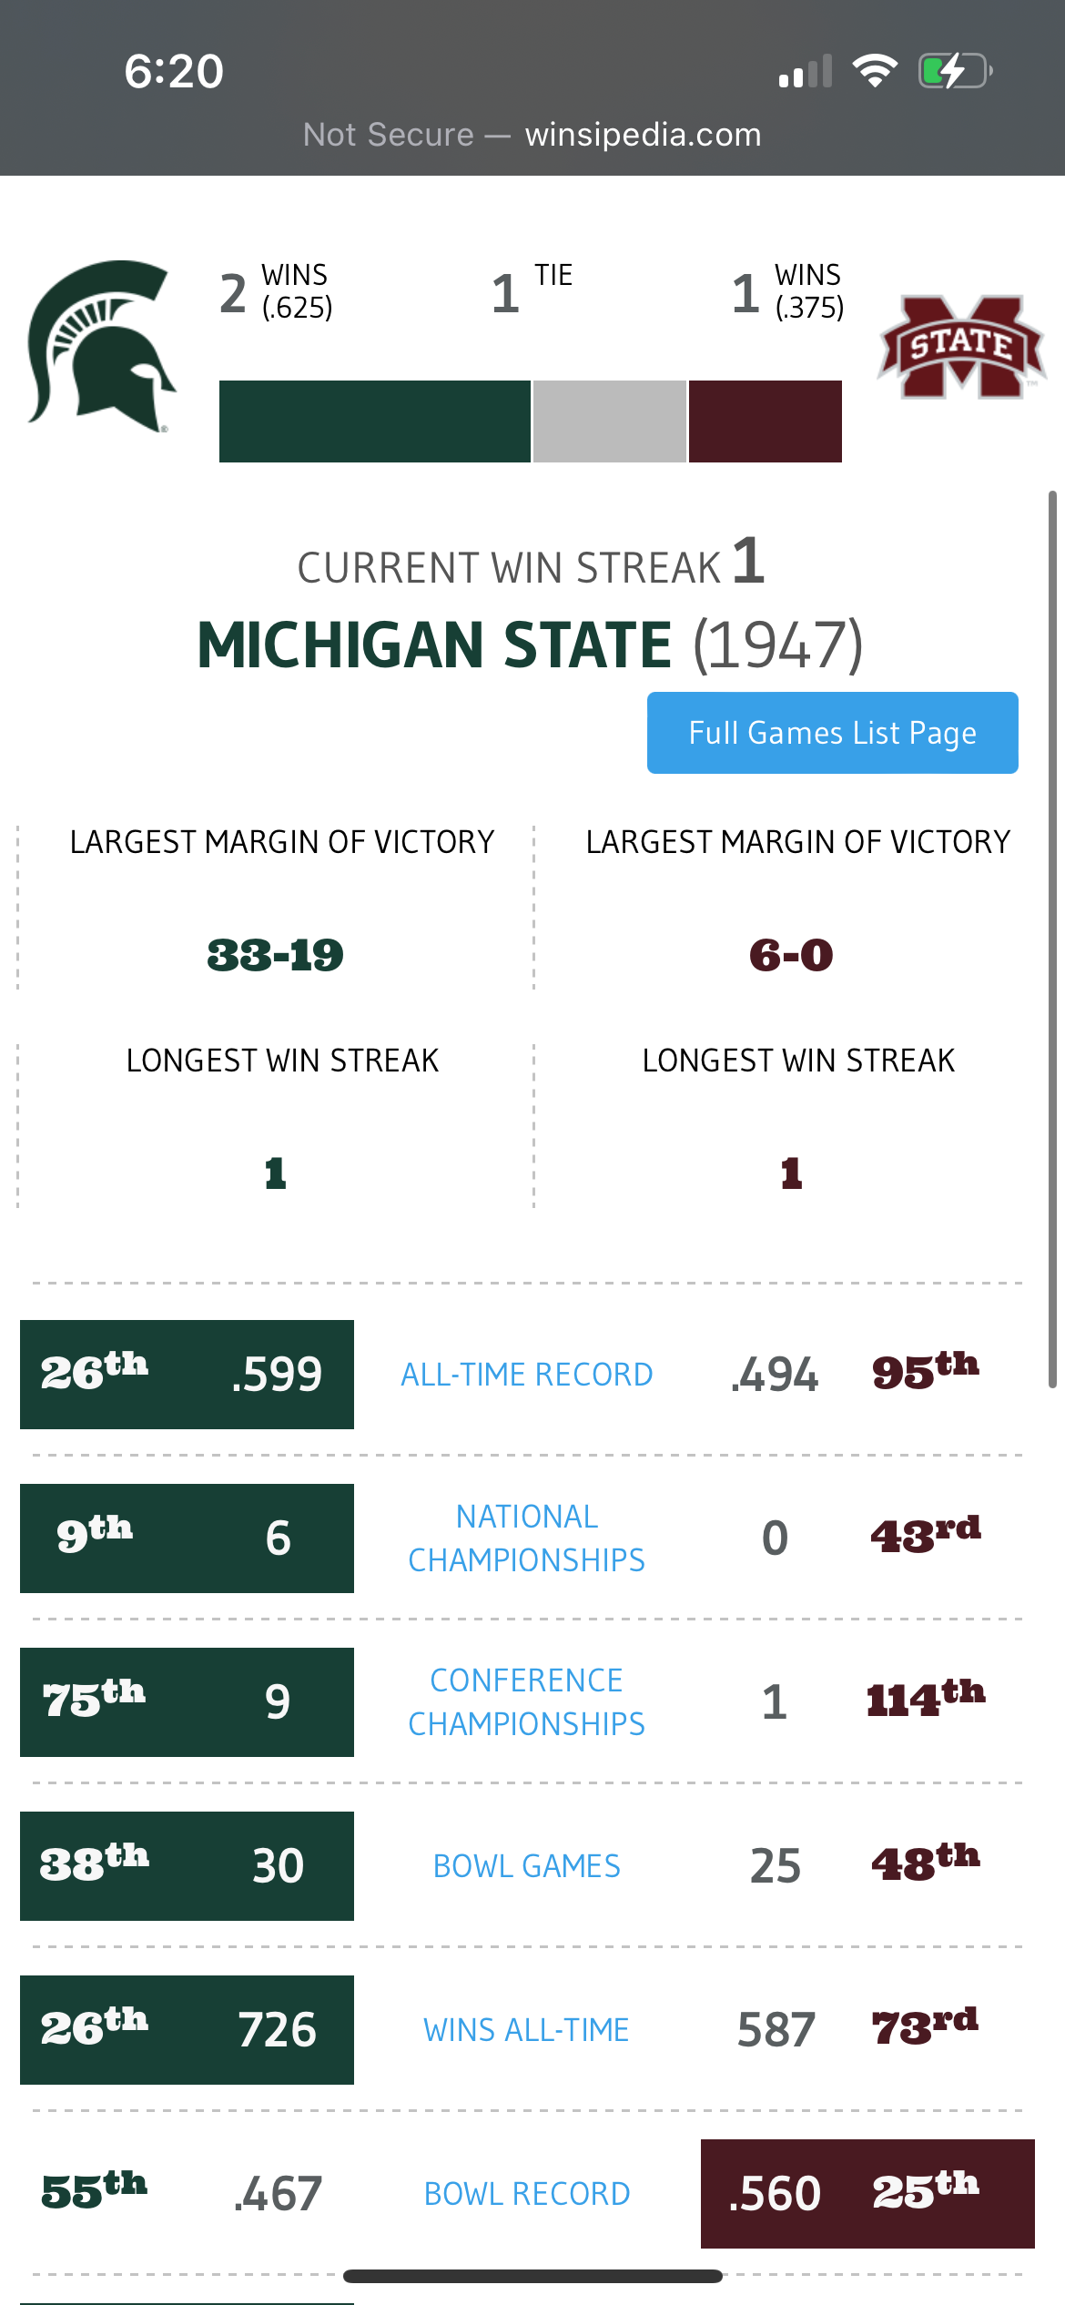The width and height of the screenshot is (1065, 2305).
Task: Tap the 33-19 largest margin of victory score
Action: (x=275, y=955)
